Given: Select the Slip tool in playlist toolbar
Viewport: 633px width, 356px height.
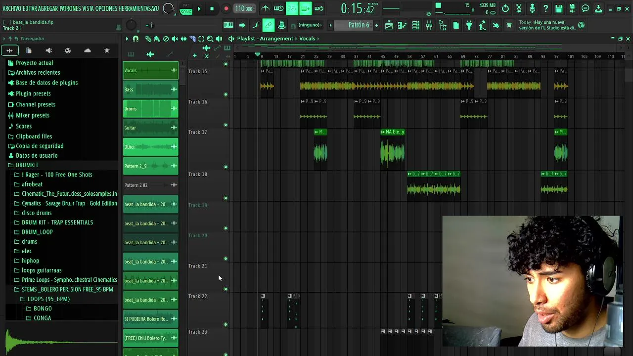Looking at the screenshot, I should [x=183, y=39].
